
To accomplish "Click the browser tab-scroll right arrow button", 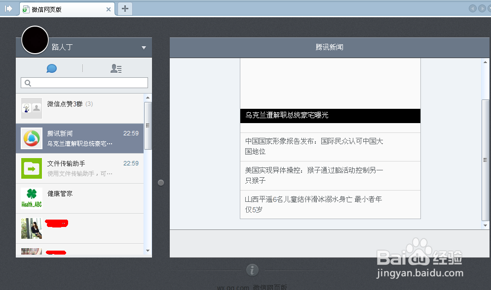I will click(482, 8).
